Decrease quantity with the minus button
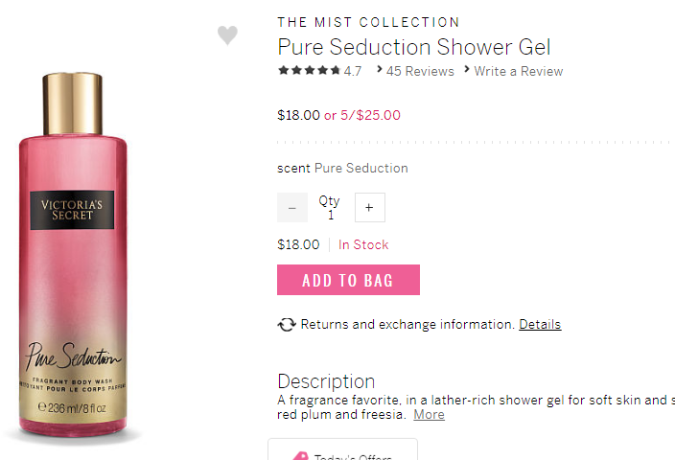Viewport: 675px width, 460px height. [x=292, y=208]
